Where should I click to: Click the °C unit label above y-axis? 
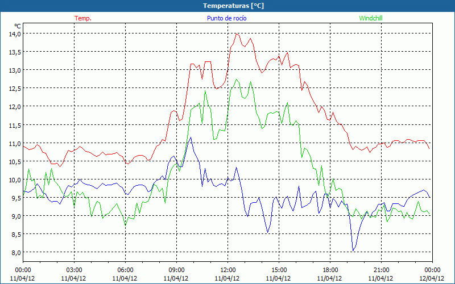(x=18, y=26)
